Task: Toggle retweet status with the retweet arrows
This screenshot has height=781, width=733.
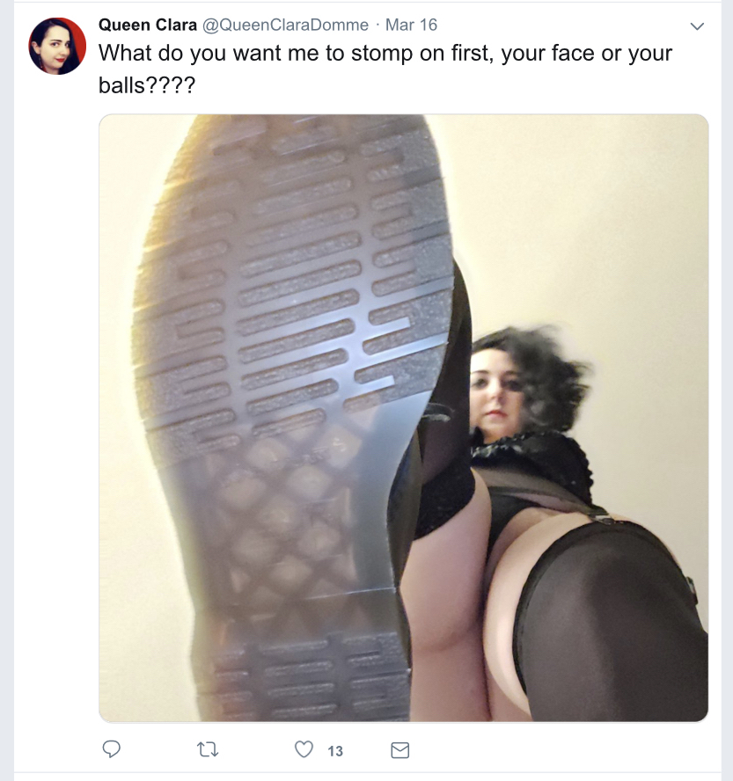Action: pos(208,749)
